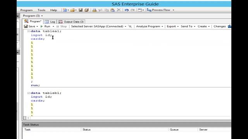Open the Process Flow view
This screenshot has width=248, height=139.
(158, 10)
